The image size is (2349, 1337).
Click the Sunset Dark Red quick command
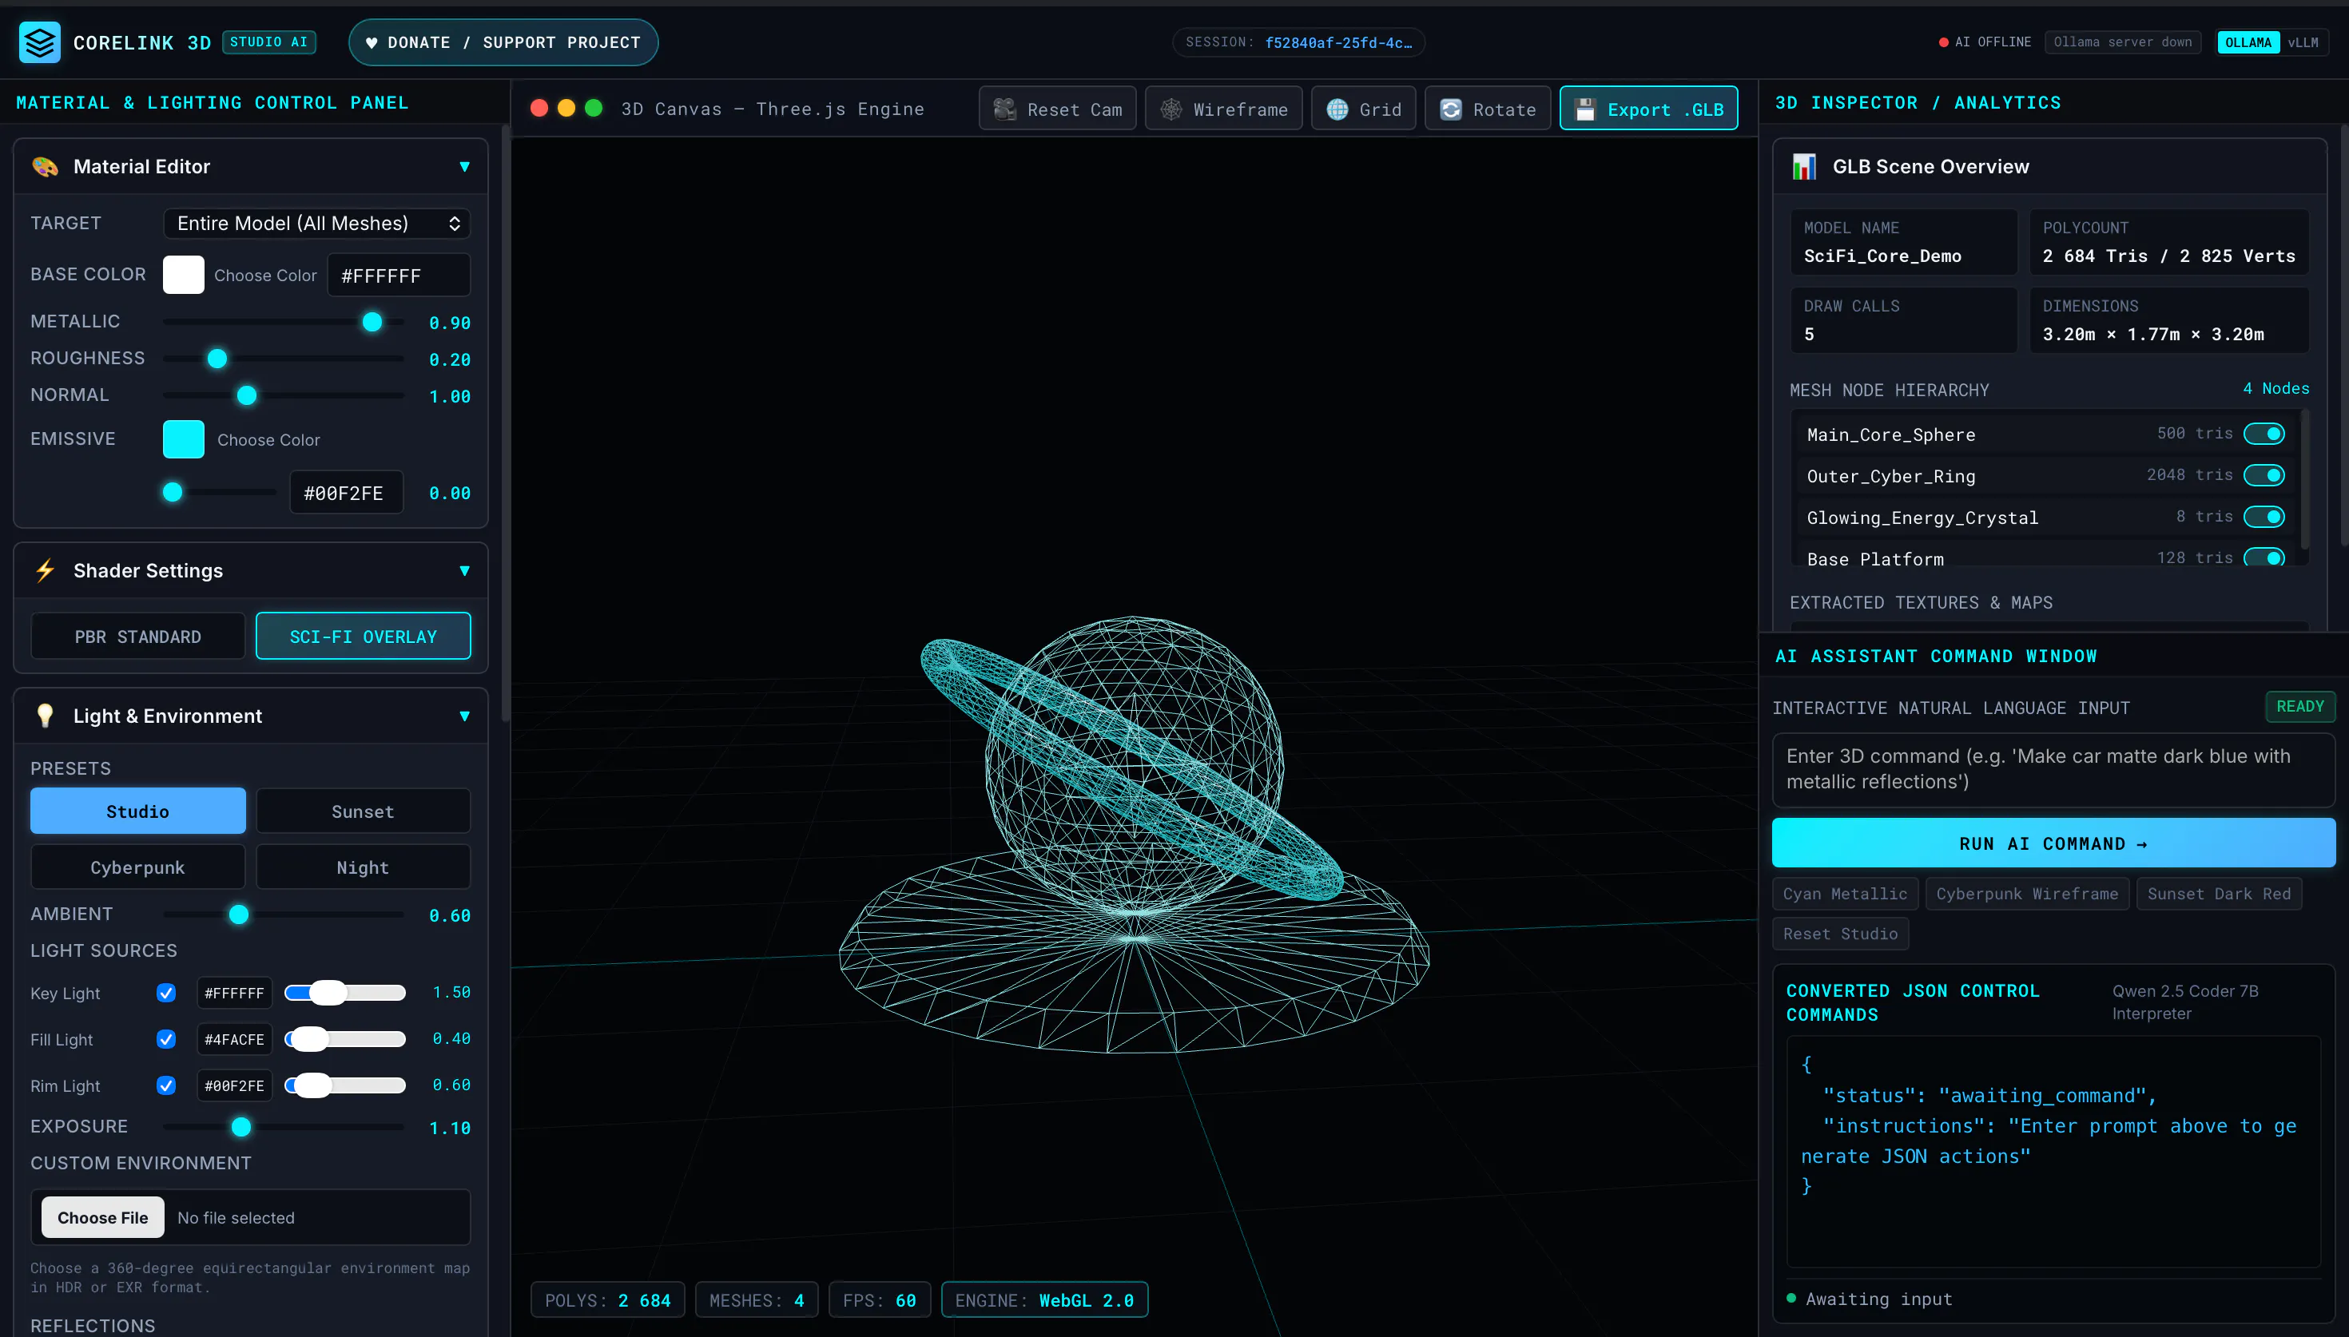[x=2219, y=894]
